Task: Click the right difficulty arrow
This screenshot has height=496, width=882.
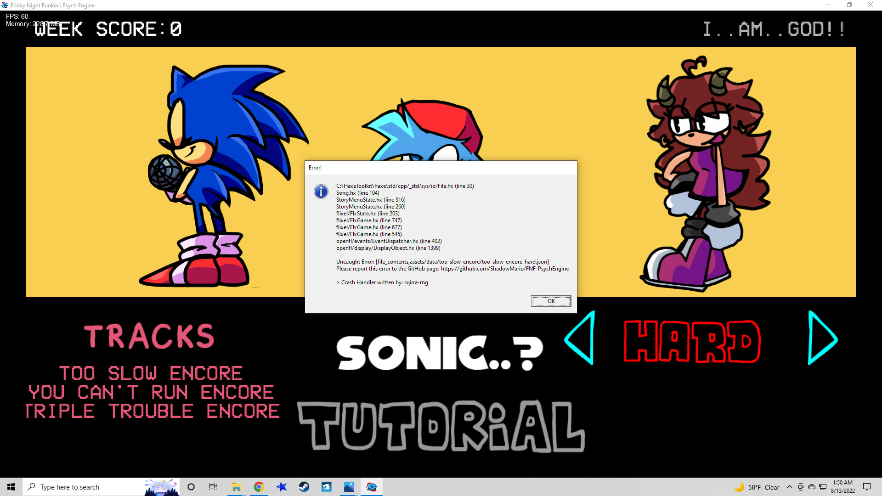Action: pyautogui.click(x=822, y=338)
